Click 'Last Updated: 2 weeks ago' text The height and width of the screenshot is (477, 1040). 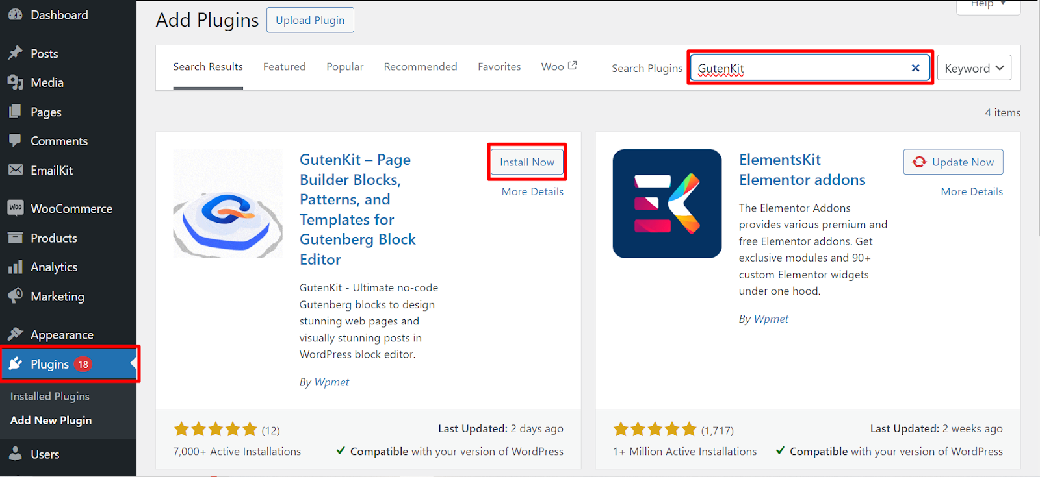[937, 428]
